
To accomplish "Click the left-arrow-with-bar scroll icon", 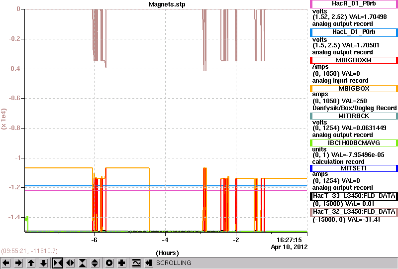I will [149, 263].
